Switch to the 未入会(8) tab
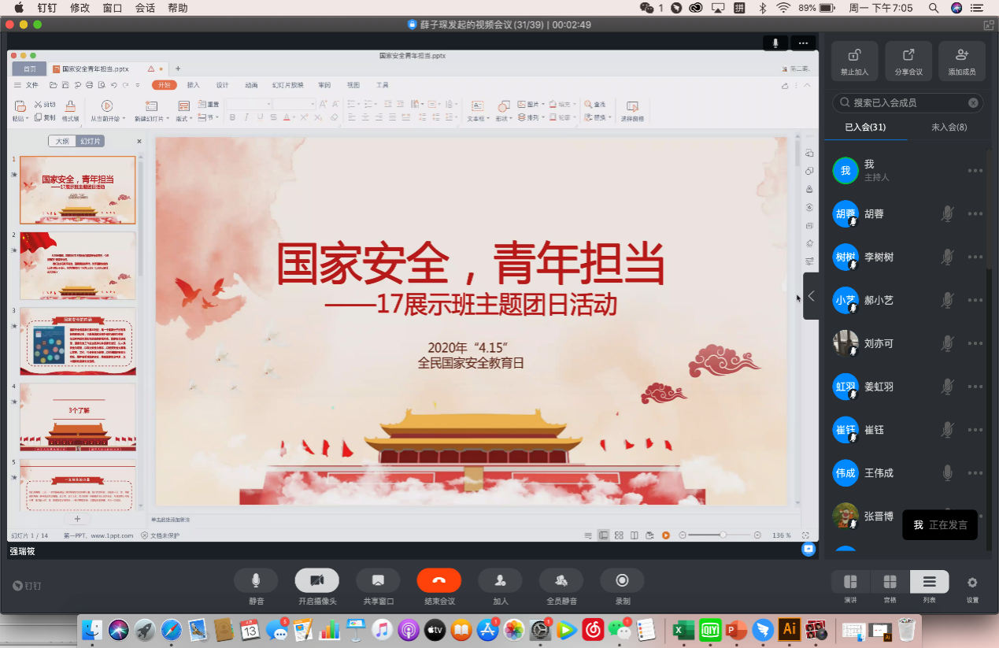 (x=949, y=128)
